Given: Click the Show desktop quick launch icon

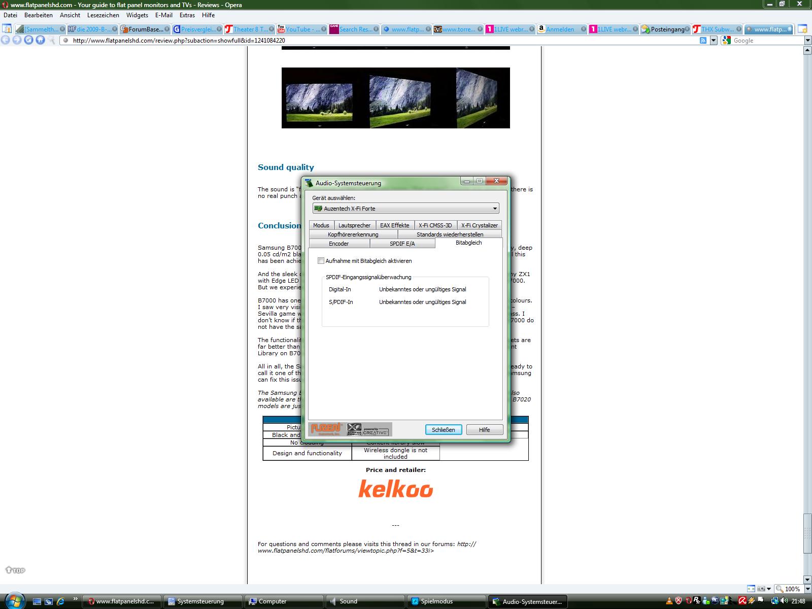Looking at the screenshot, I should pos(37,601).
